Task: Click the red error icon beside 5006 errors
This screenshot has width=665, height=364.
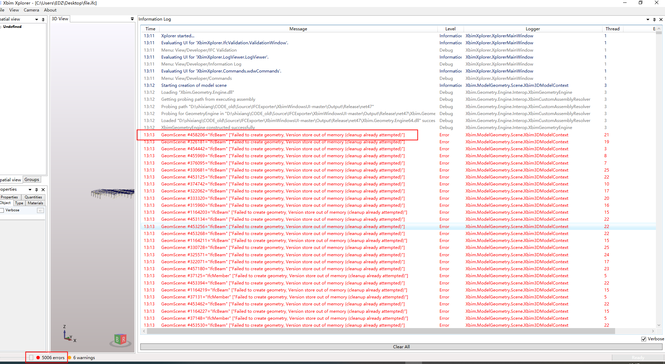Action: [x=38, y=357]
